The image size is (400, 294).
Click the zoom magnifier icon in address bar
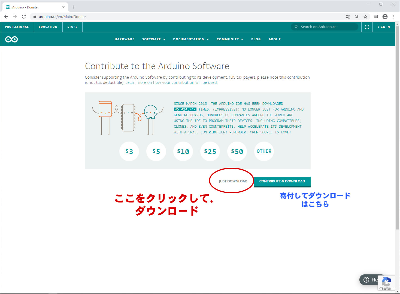[x=357, y=17]
